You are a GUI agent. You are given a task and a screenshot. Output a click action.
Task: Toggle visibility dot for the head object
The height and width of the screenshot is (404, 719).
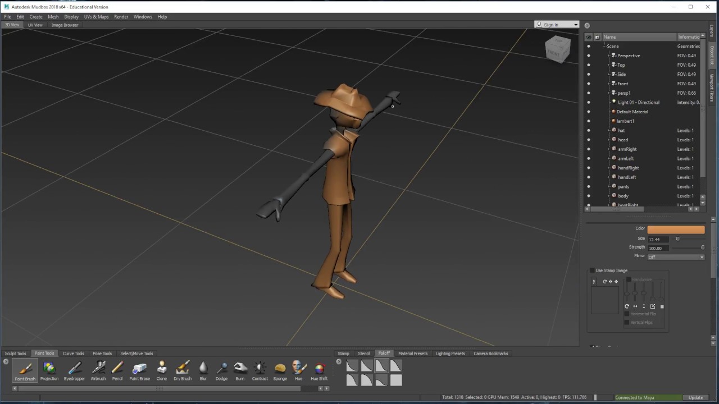[589, 140]
